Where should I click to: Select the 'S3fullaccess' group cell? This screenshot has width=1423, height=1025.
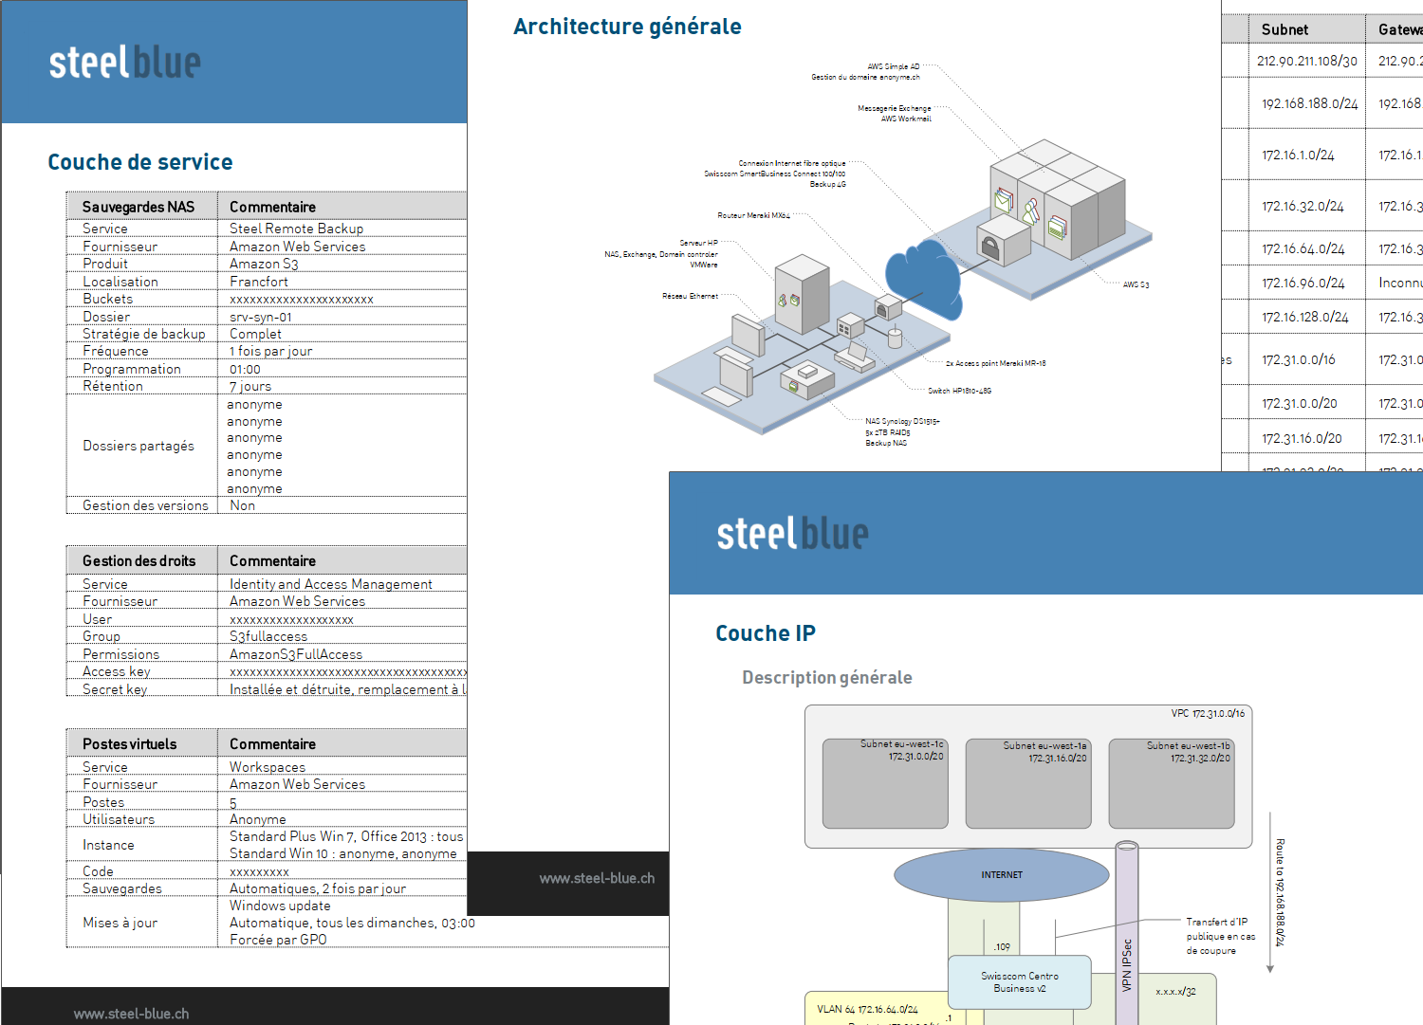point(268,636)
